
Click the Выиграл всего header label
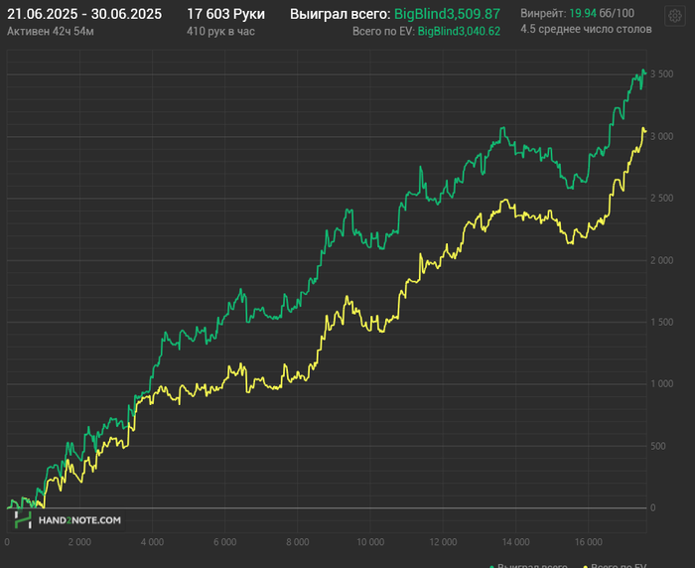pyautogui.click(x=341, y=14)
